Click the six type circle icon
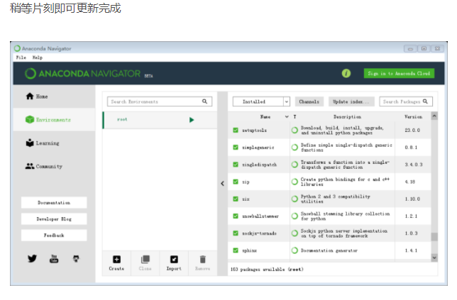The height and width of the screenshot is (300, 457). pos(294,199)
